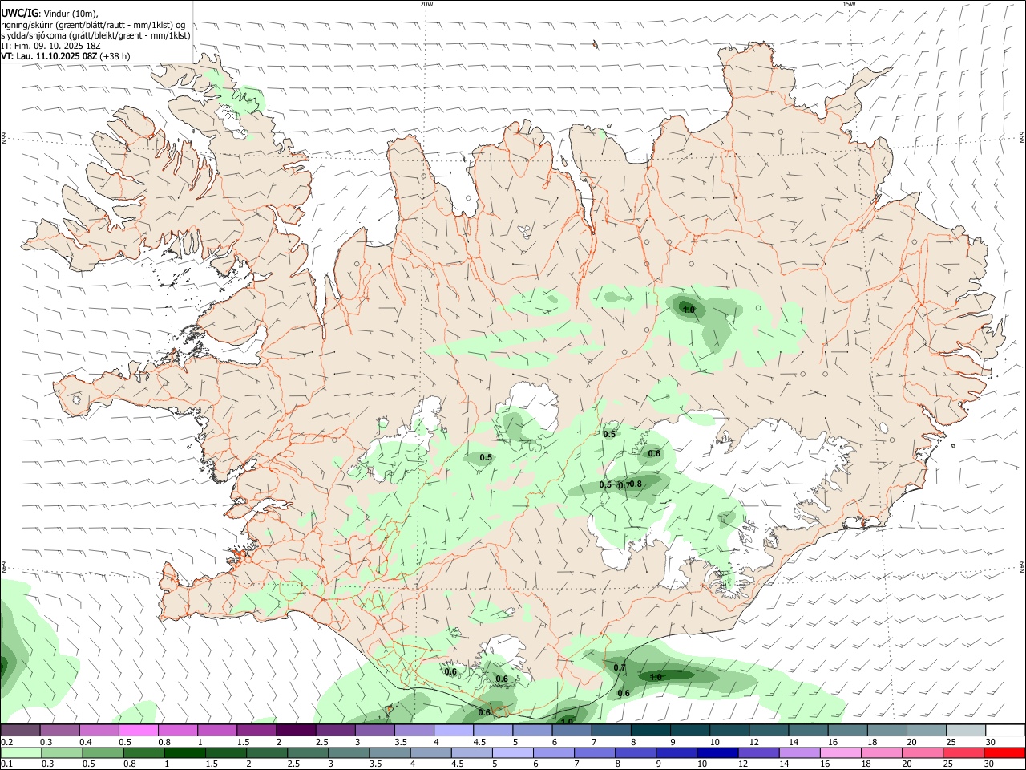Image resolution: width=1026 pixels, height=770 pixels.
Task: Click the '20W' longitude label
Action: click(426, 4)
